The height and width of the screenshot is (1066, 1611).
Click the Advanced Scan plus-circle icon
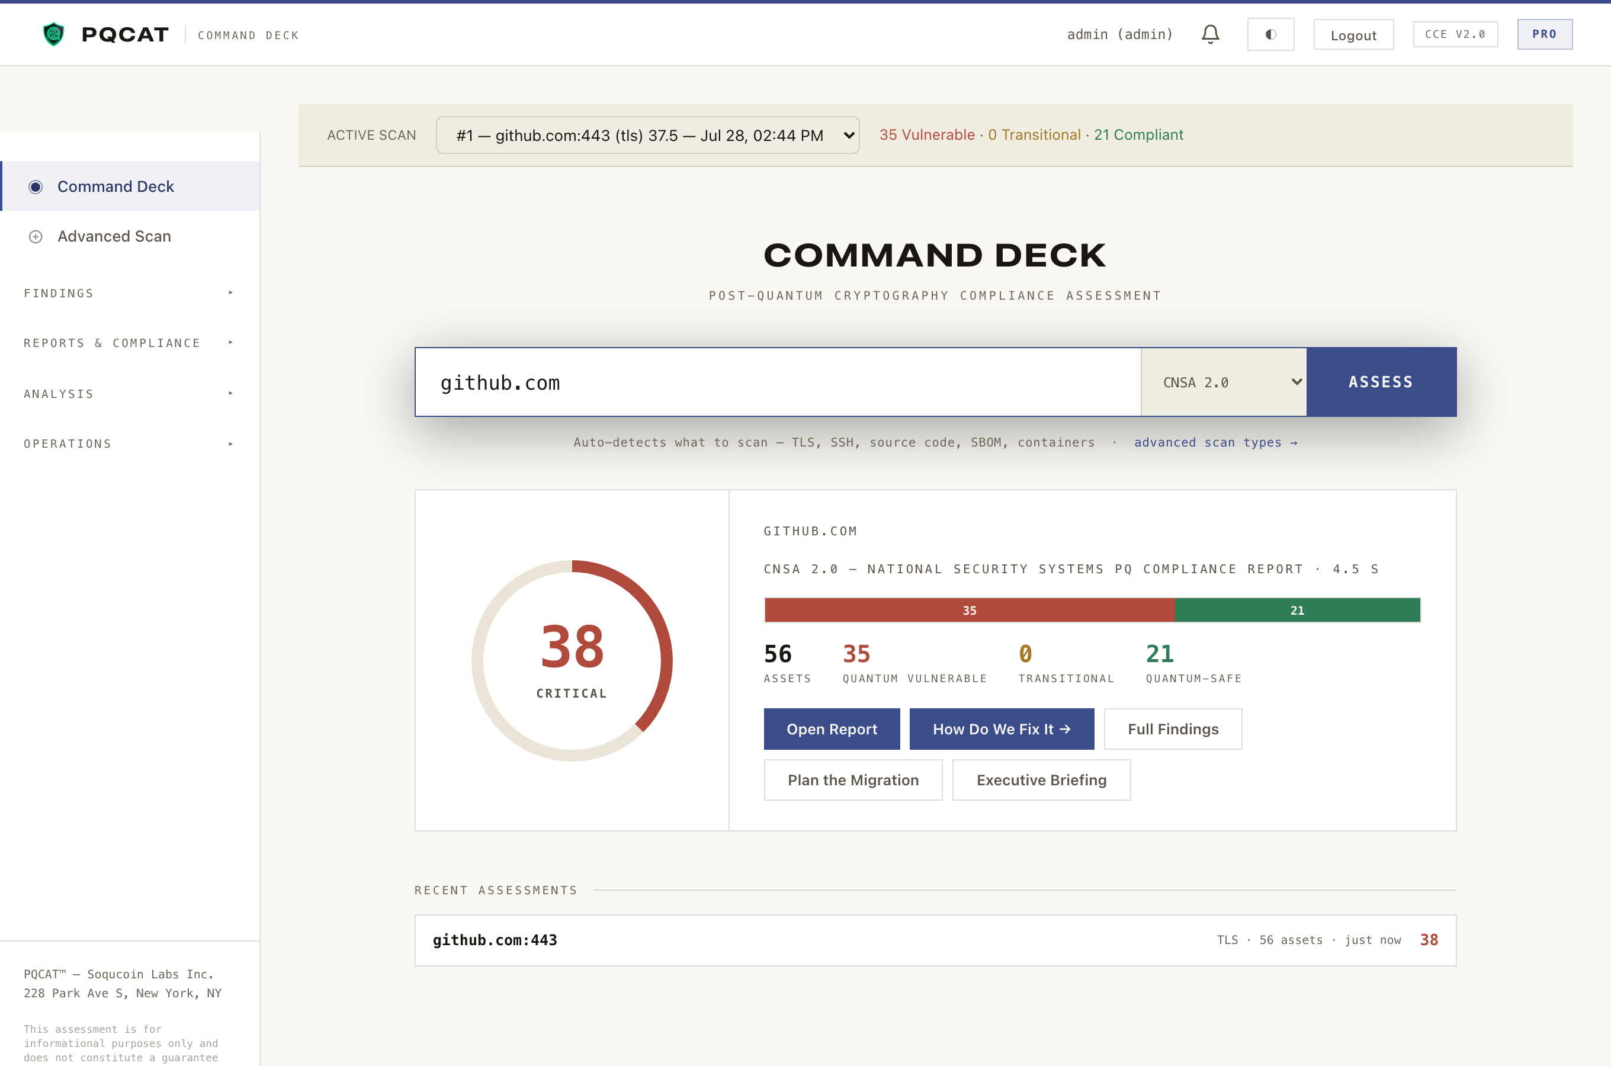[36, 236]
